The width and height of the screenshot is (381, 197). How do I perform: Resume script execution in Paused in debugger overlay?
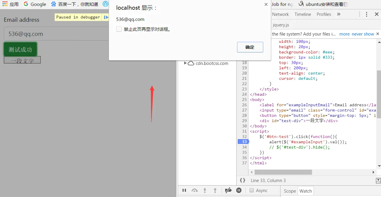[x=106, y=17]
